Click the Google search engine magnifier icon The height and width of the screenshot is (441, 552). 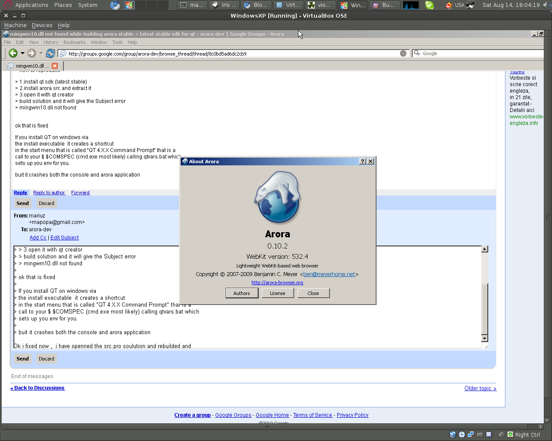pyautogui.click(x=417, y=53)
